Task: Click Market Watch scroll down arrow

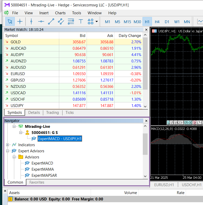Action: click(145, 106)
